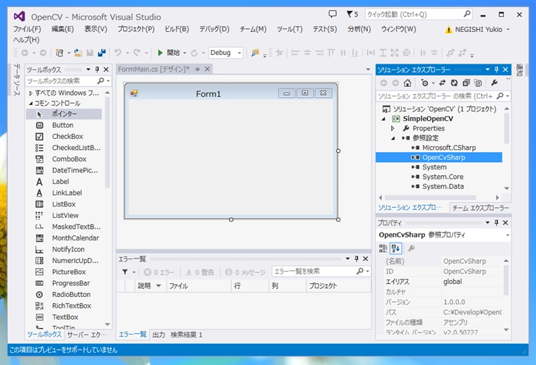Click the error list filter funnel icon
The height and width of the screenshot is (365, 536).
click(125, 272)
